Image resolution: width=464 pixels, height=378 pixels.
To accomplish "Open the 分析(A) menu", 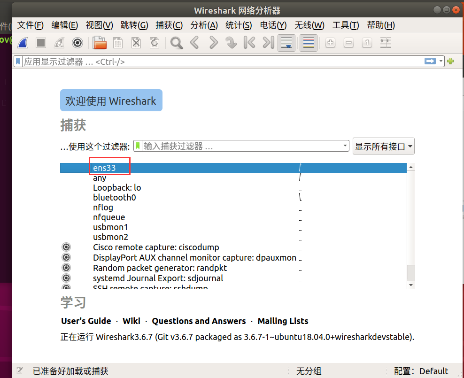I will click(x=204, y=25).
